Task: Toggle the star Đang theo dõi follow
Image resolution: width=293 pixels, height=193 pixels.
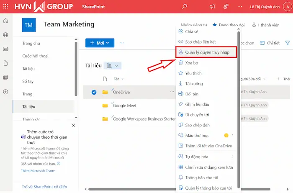Action: tap(215, 25)
